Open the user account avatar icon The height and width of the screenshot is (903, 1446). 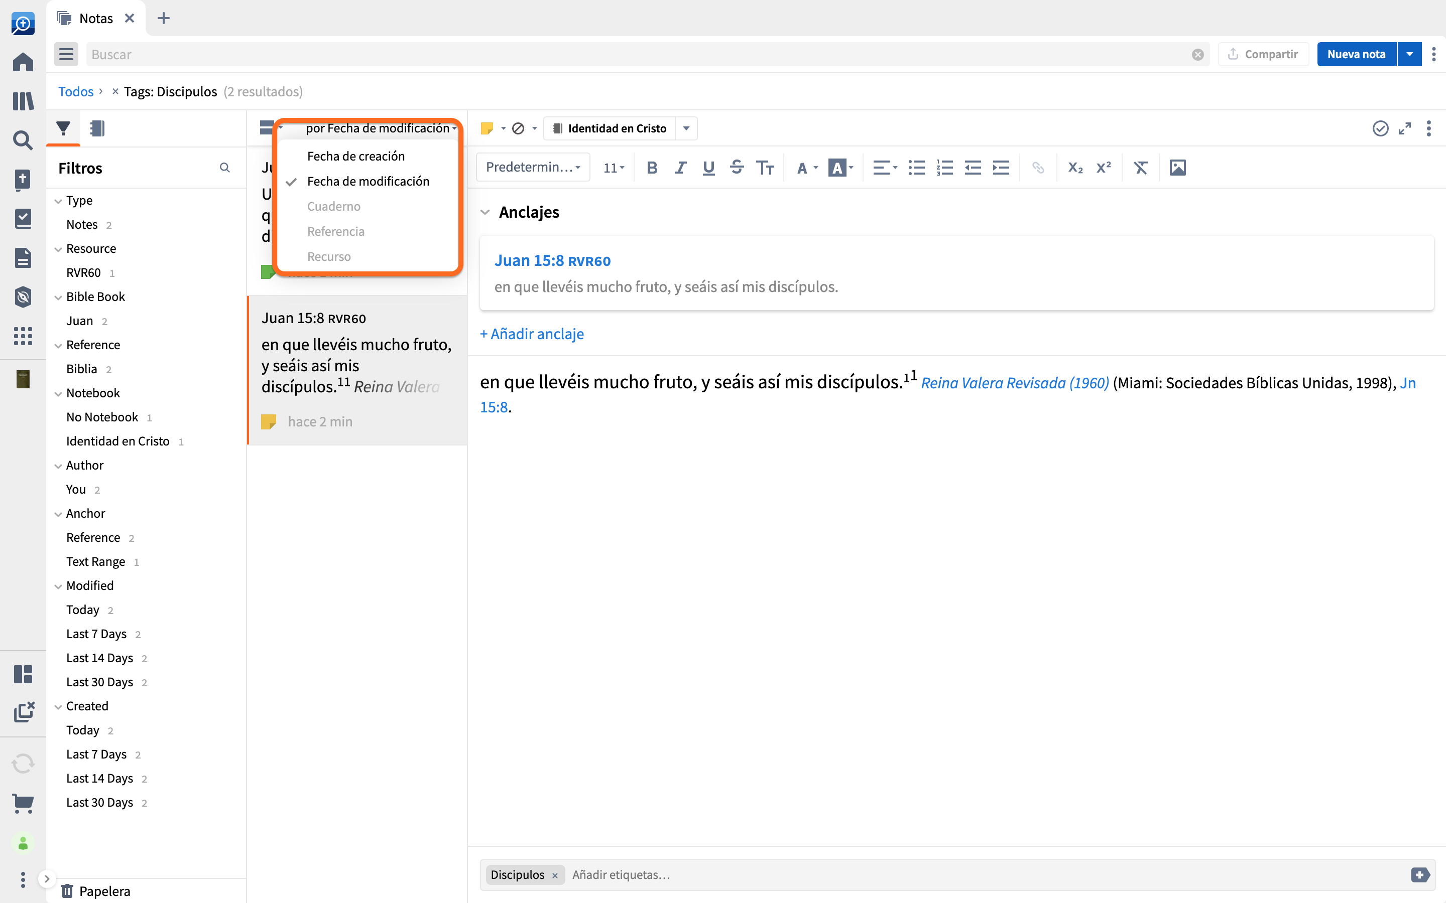point(23,843)
